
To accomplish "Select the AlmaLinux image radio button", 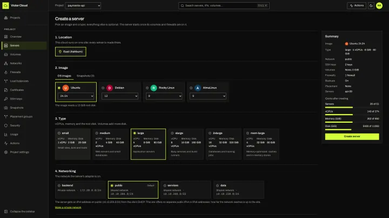I will click(x=191, y=88).
